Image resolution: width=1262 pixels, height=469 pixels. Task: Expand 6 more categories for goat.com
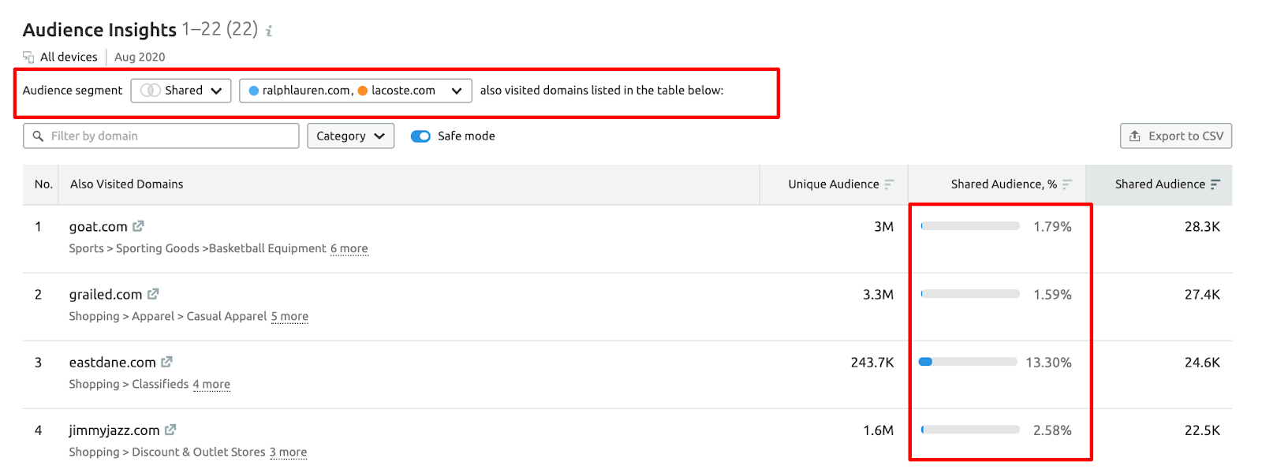[x=349, y=248]
